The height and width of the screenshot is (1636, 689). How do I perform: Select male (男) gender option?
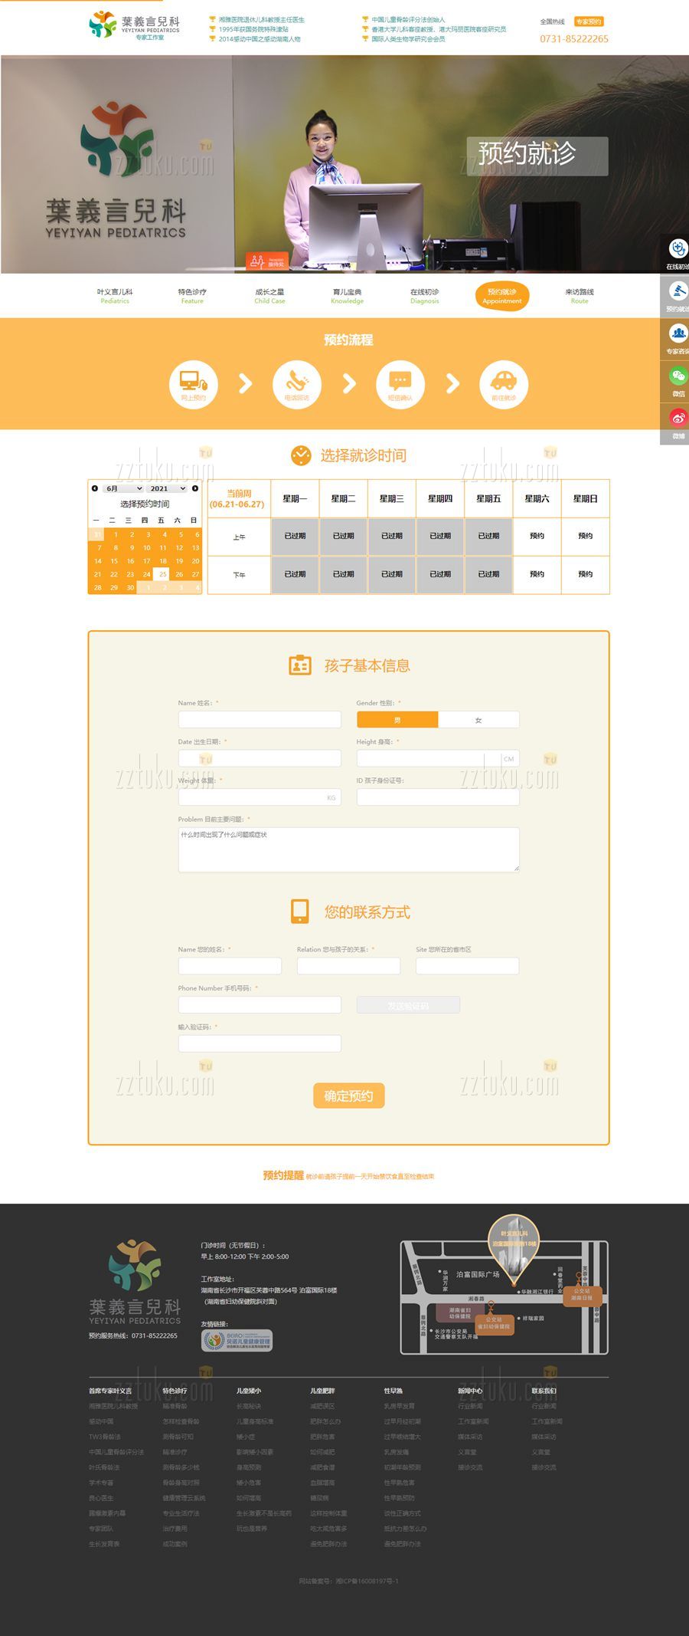(397, 720)
